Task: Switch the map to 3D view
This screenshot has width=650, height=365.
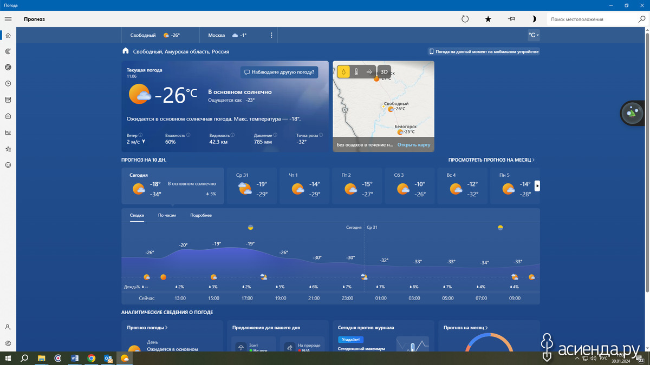Action: click(384, 71)
